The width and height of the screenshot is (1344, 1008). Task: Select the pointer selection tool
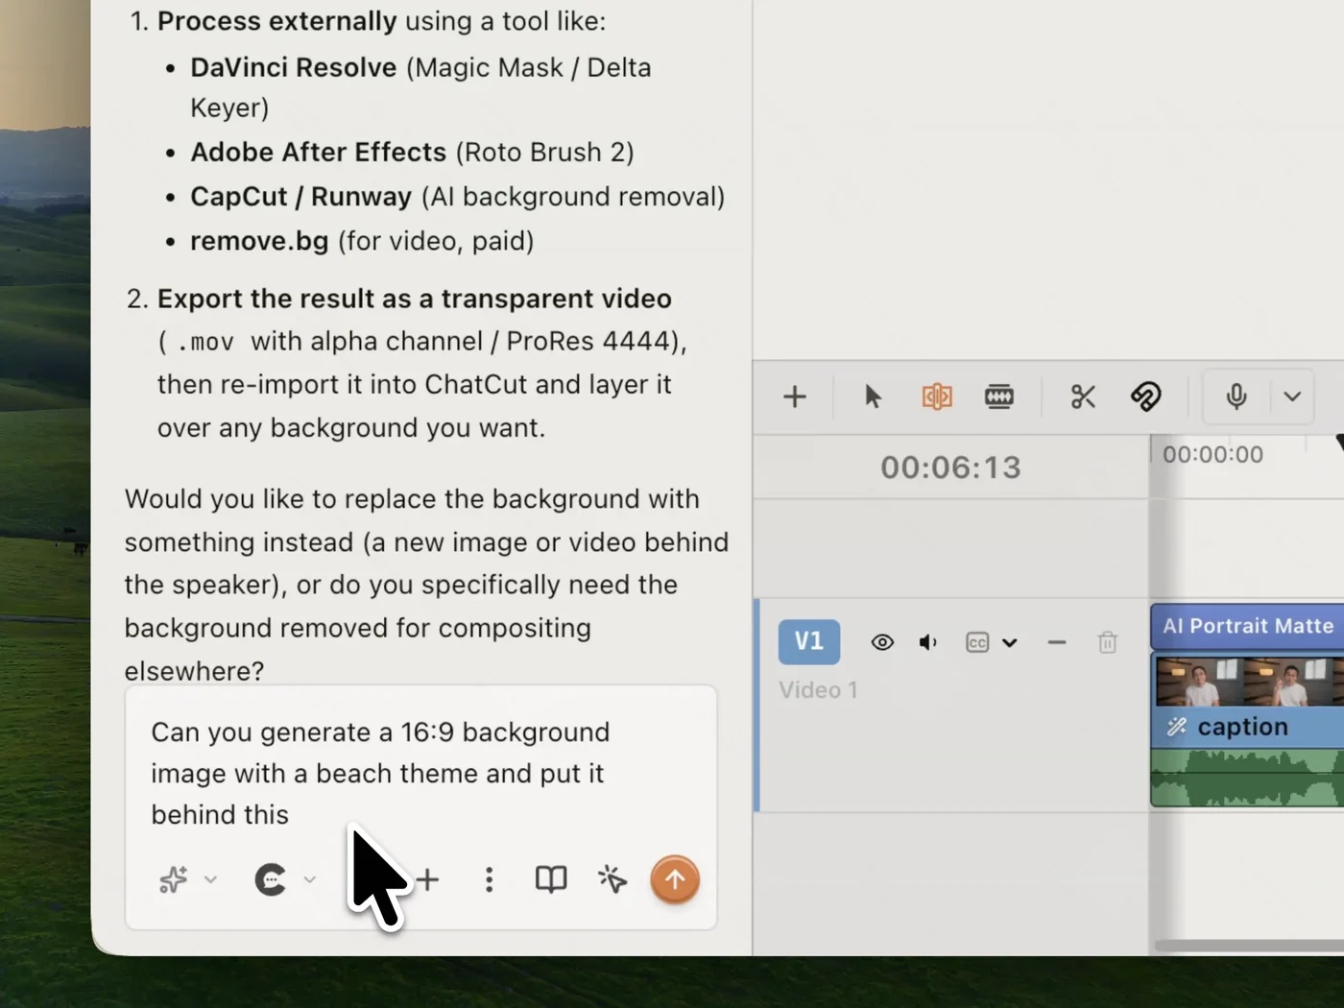[x=873, y=396]
